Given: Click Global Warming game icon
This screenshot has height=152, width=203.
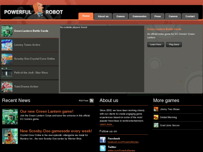Looking at the screenshot, I should tap(156, 117).
